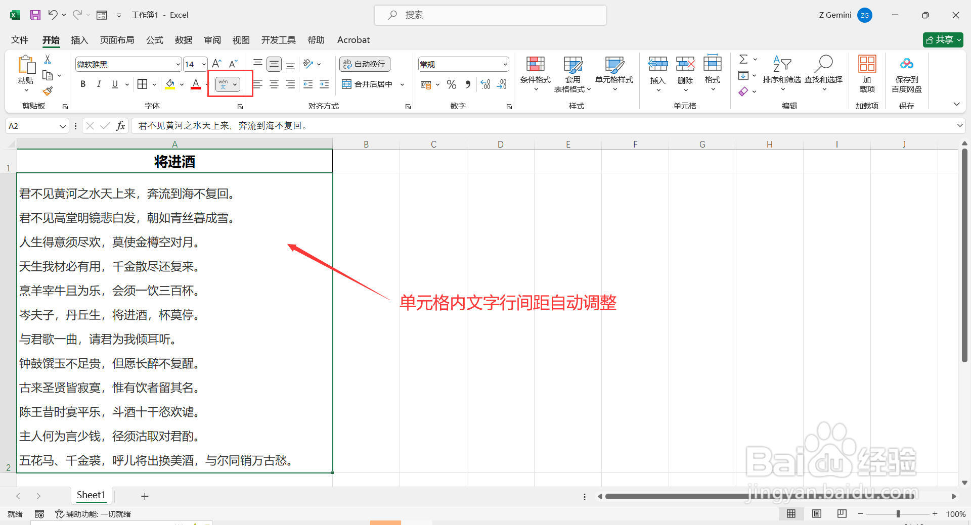
Task: Click the 排序和筛选 sort icon
Action: pos(782,71)
